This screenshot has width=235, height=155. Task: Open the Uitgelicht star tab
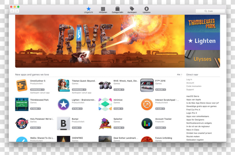pos(88,10)
